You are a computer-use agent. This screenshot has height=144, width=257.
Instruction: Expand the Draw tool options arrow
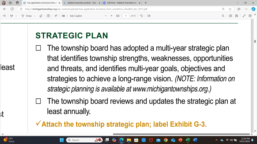[35, 16]
